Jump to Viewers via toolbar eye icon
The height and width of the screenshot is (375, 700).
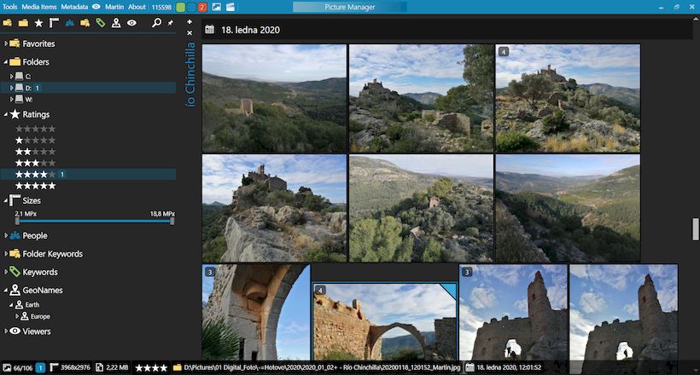tap(131, 23)
